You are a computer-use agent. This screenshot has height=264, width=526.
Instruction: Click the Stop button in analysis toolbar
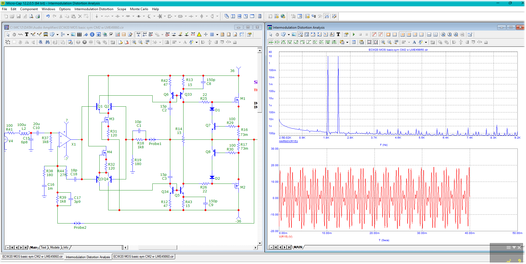[x=360, y=34]
